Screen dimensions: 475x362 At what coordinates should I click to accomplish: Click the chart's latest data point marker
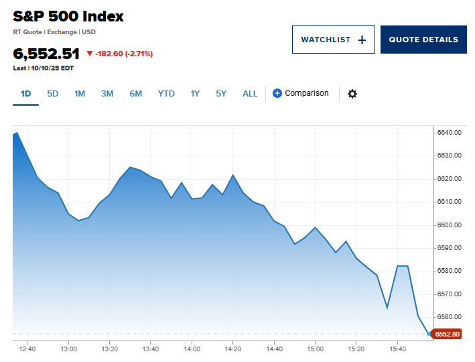pyautogui.click(x=429, y=333)
